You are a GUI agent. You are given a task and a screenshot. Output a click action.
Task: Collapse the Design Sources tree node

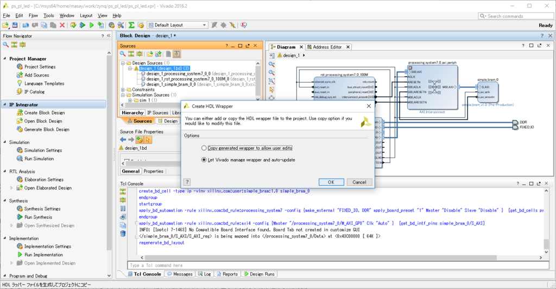click(x=123, y=63)
